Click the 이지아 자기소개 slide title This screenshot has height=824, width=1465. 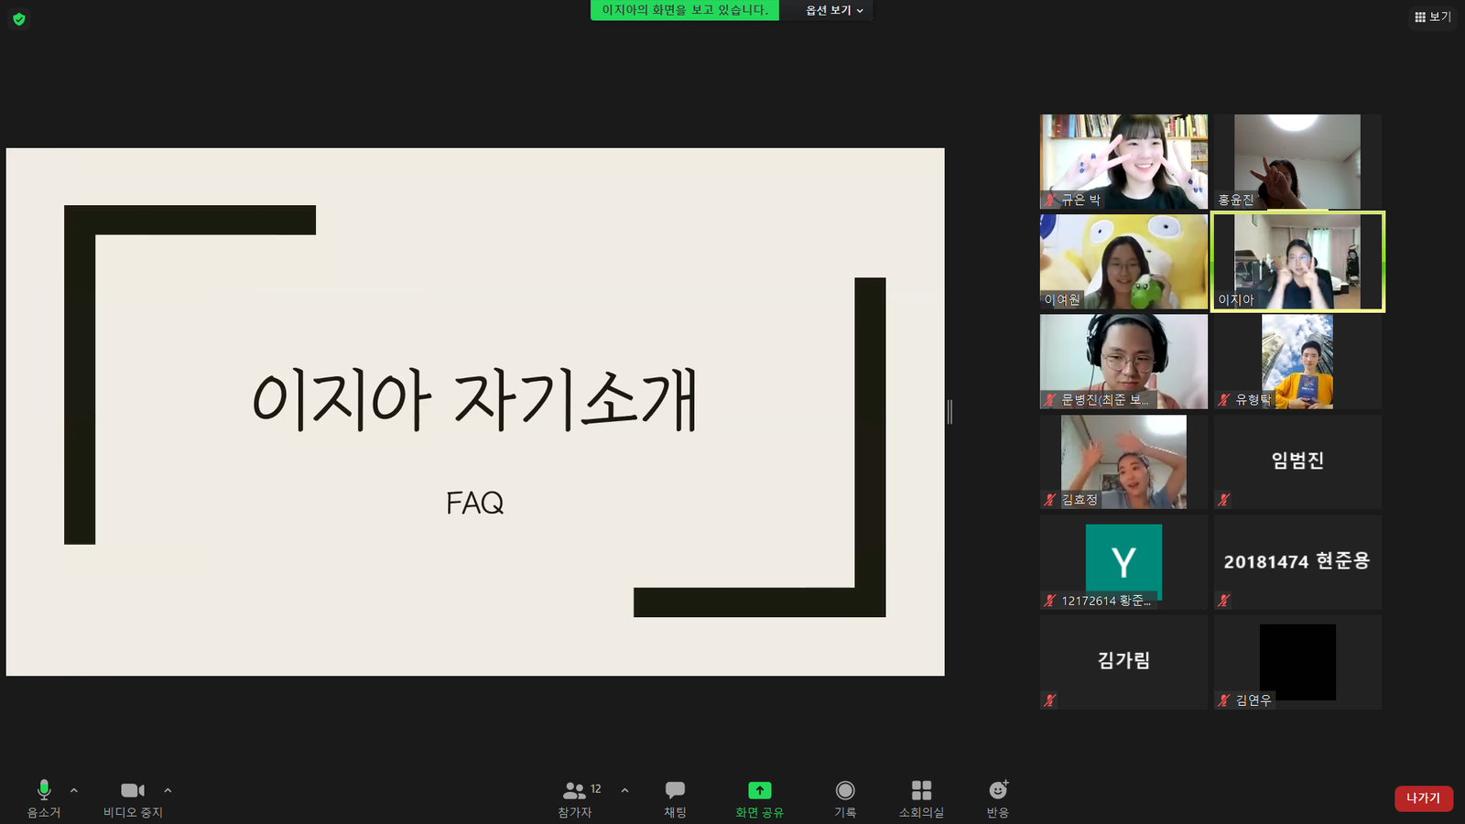click(475, 399)
